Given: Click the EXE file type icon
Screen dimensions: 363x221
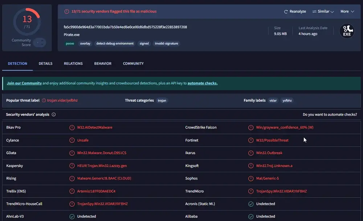Looking at the screenshot, I should 347,31.
